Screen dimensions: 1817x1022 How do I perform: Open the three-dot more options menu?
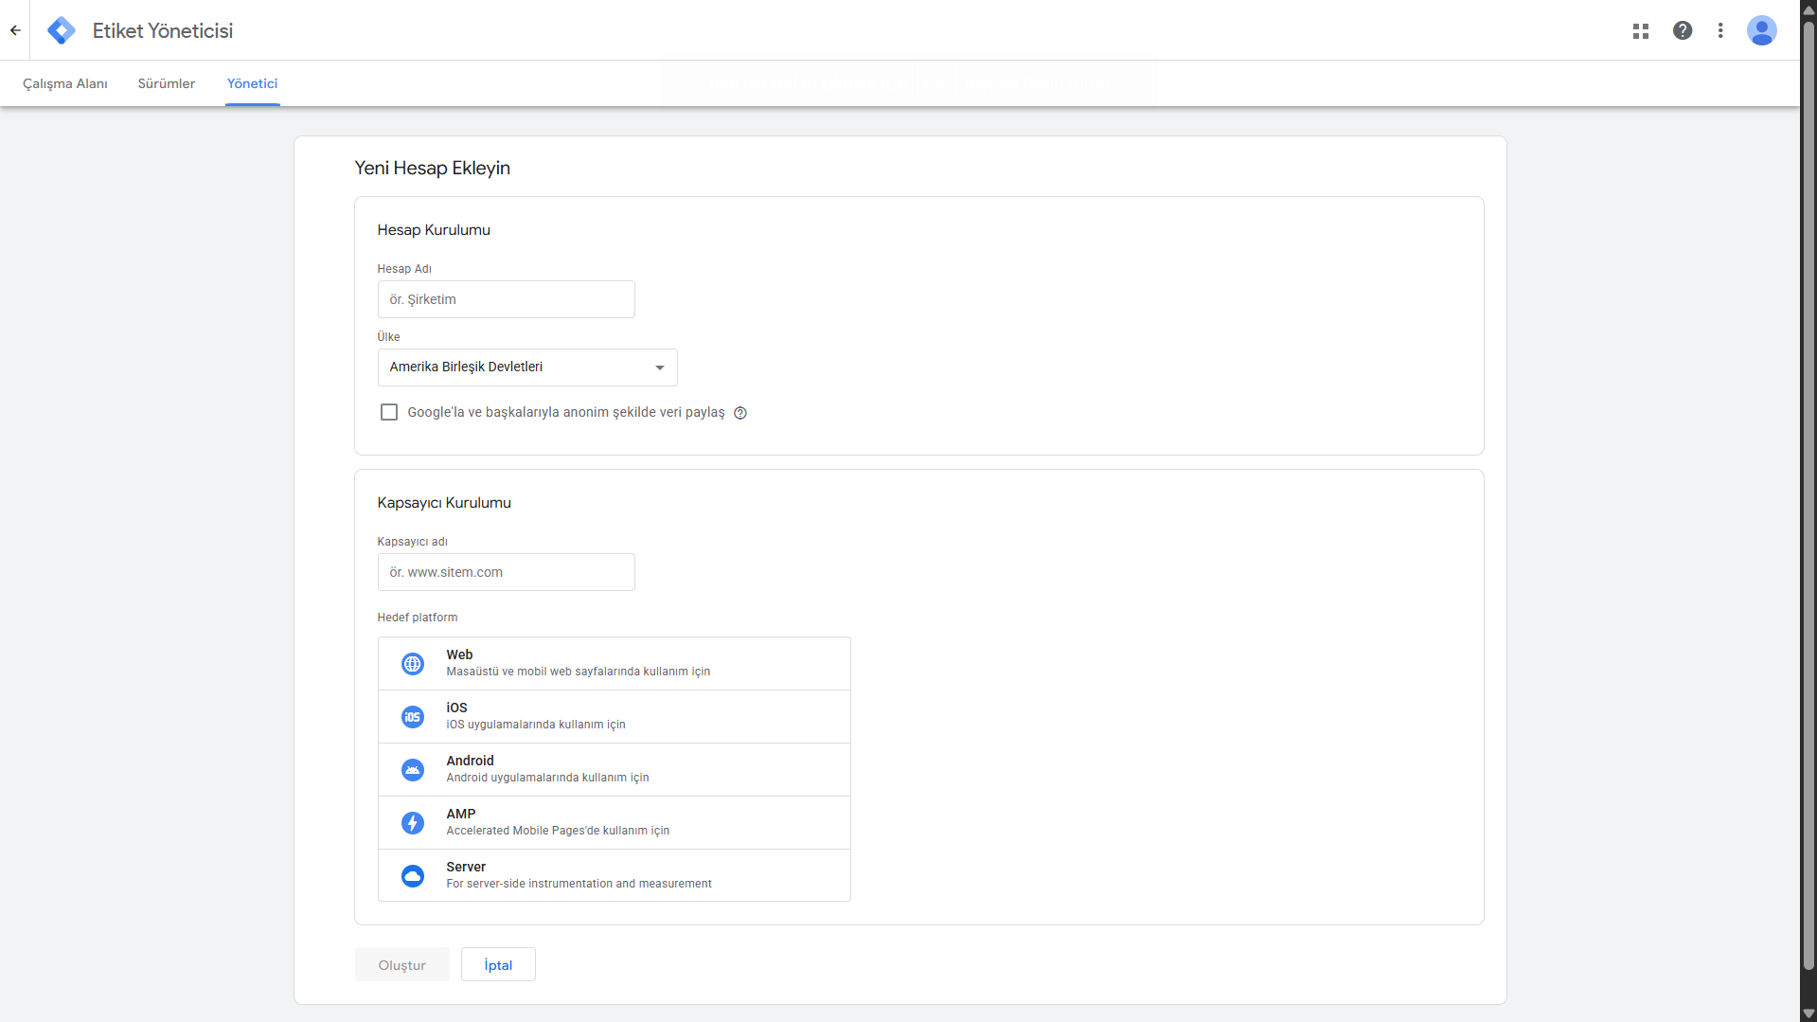click(x=1720, y=30)
